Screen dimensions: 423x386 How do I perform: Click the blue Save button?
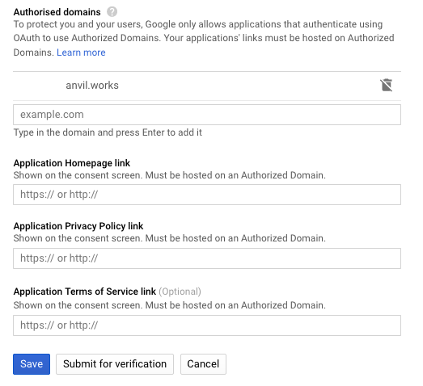(x=32, y=364)
